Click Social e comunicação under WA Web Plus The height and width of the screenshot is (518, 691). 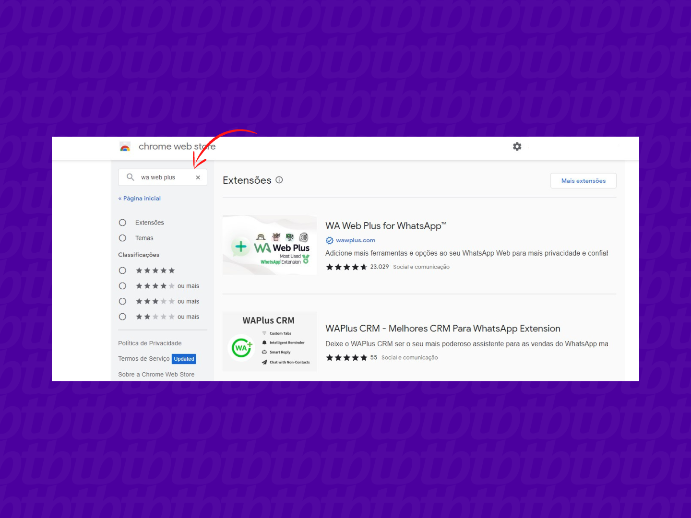(421, 267)
